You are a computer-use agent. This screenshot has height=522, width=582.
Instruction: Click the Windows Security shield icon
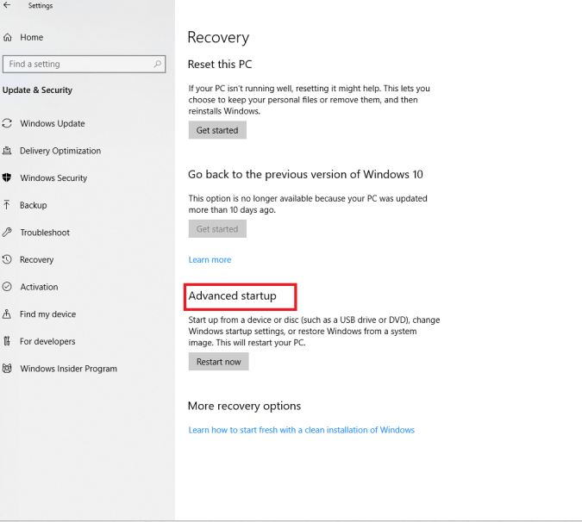(x=7, y=178)
